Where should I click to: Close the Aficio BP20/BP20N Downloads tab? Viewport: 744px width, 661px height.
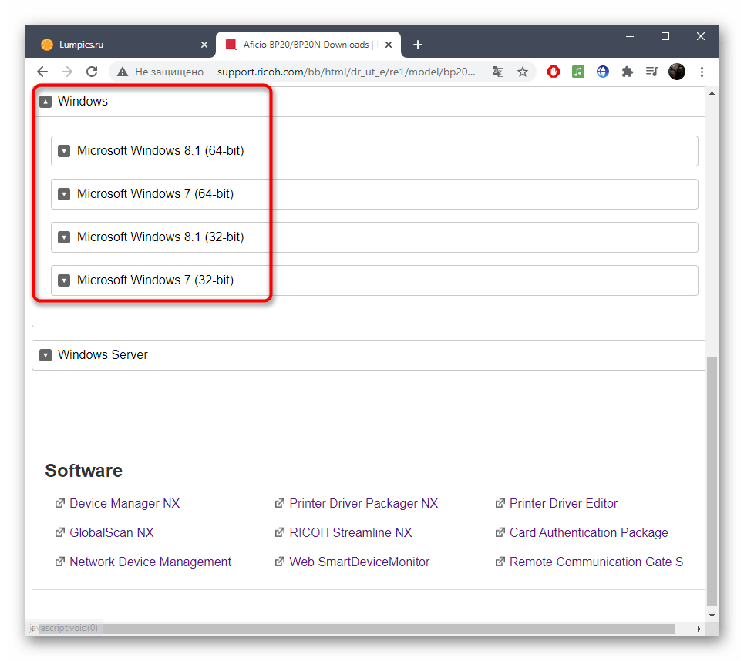(x=388, y=45)
